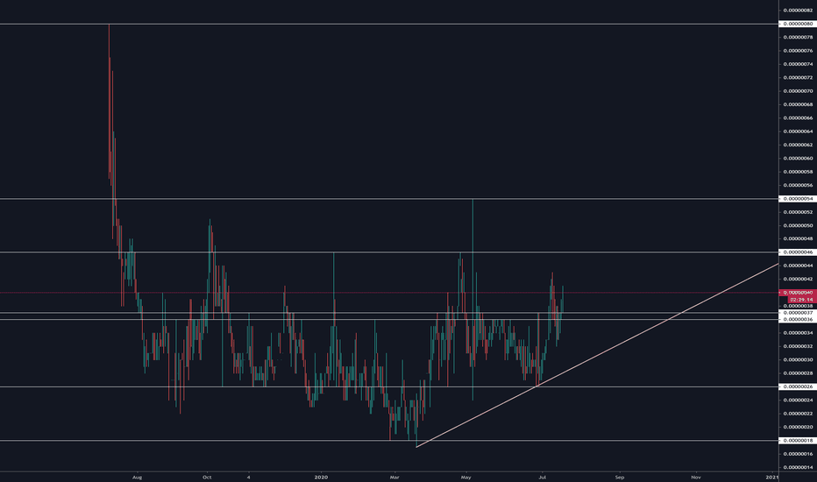Click the 0.00000030 price axis value

coord(799,360)
